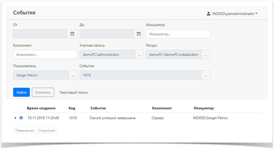Focus the Инициатор input field
Screen dimensions: 276x150
[178, 34]
